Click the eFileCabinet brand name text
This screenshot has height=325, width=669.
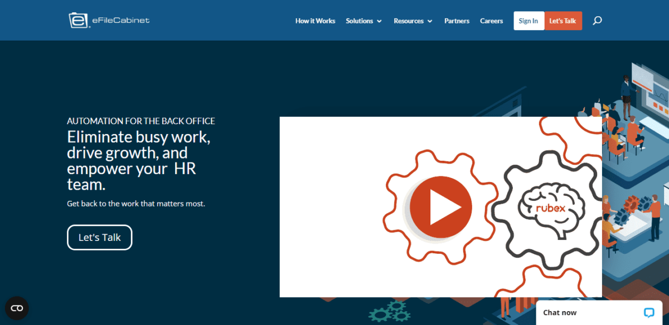pyautogui.click(x=120, y=21)
